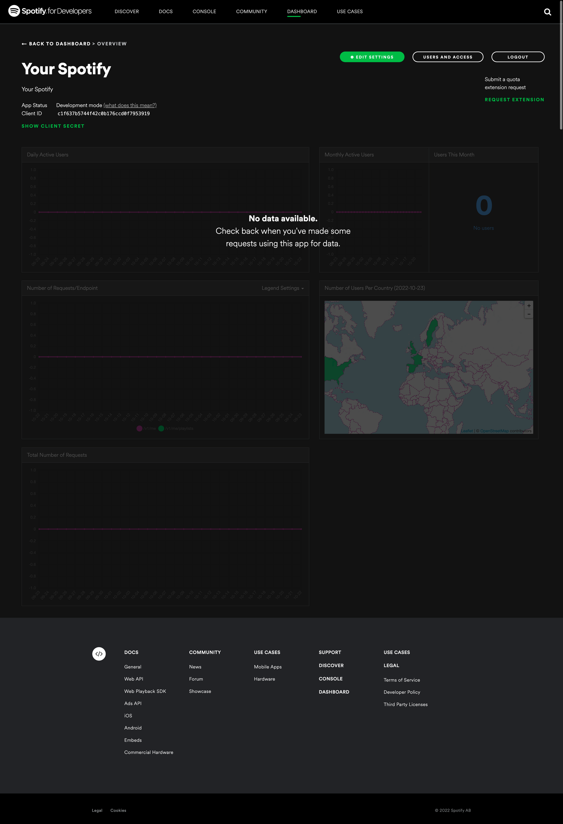The height and width of the screenshot is (824, 563).
Task: Open Android footer link
Action: 133,728
